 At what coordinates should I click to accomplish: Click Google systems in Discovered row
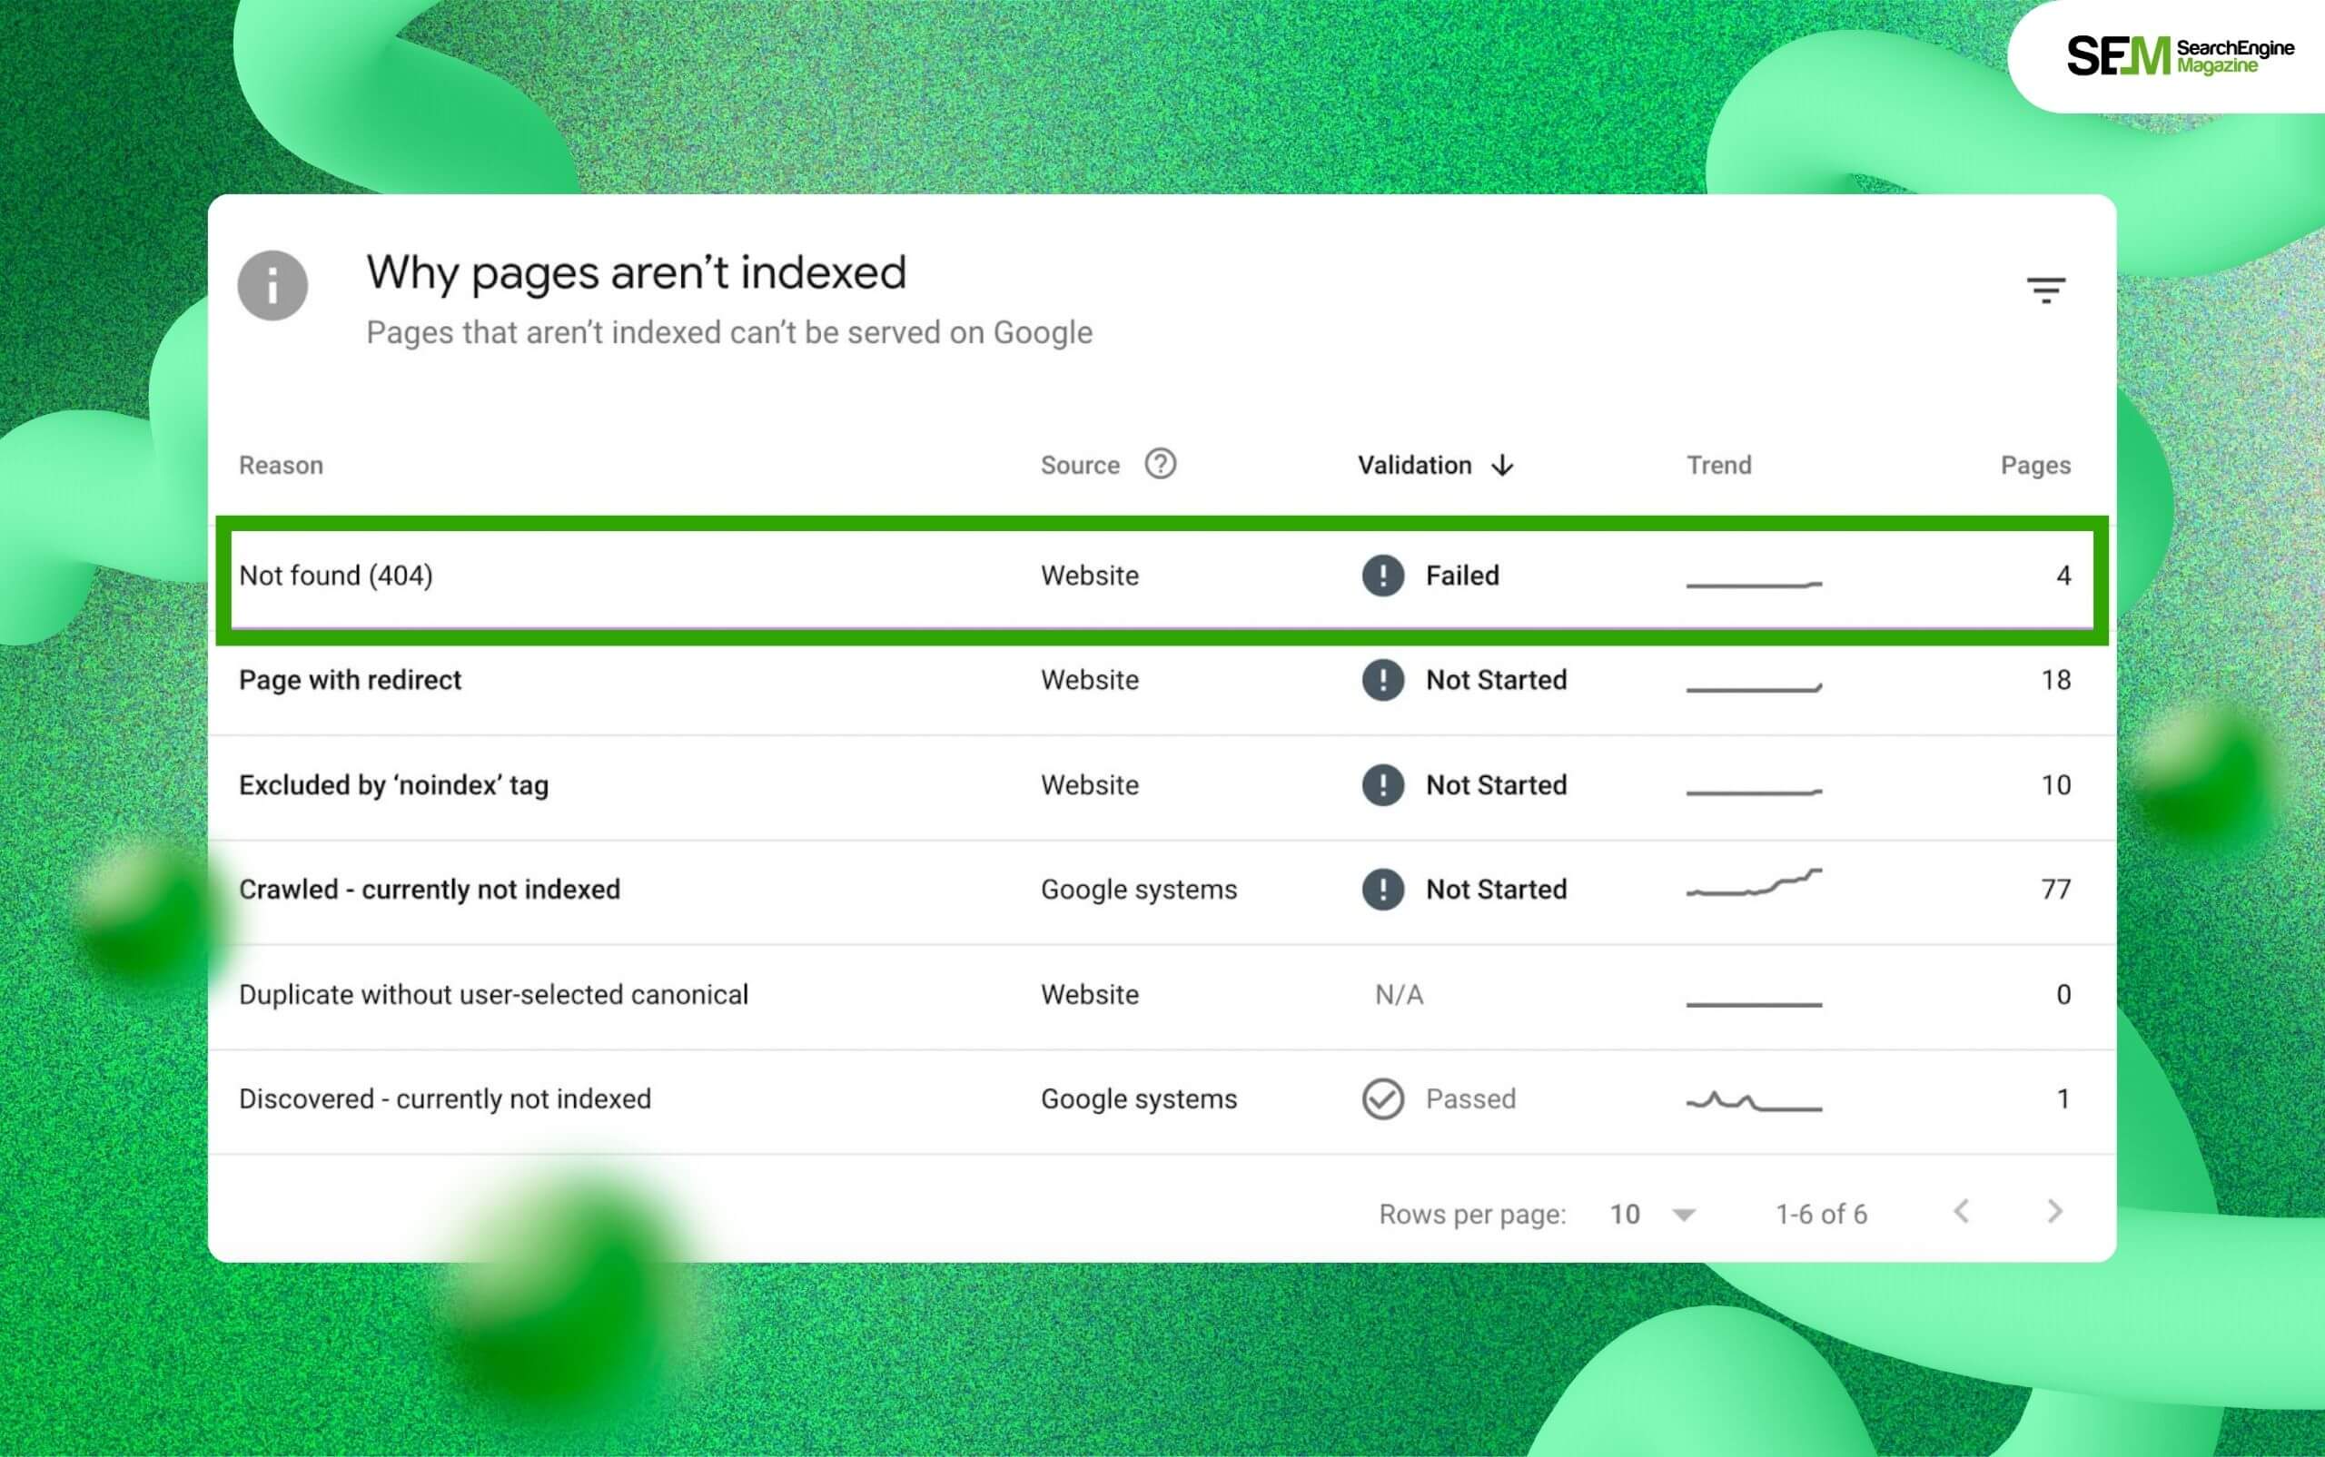tap(1138, 1099)
